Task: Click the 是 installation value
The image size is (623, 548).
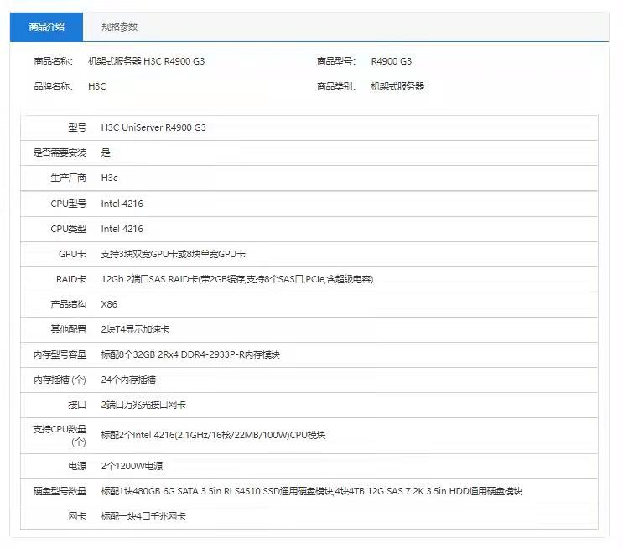Action: point(106,153)
